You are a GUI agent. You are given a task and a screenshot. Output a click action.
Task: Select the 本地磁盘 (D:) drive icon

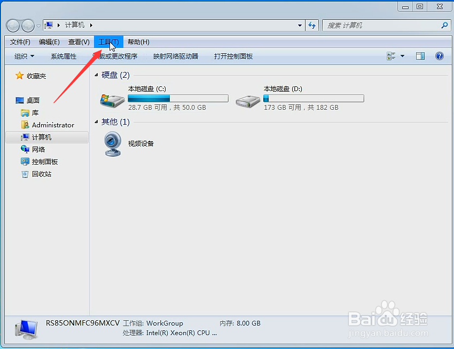(248, 101)
